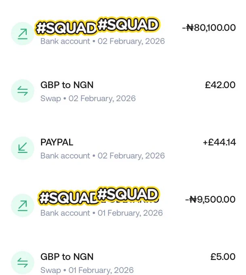Tap the #SQUAD sticker on 01 February transfer
Screen dimensions: 246x275
[x=128, y=195]
